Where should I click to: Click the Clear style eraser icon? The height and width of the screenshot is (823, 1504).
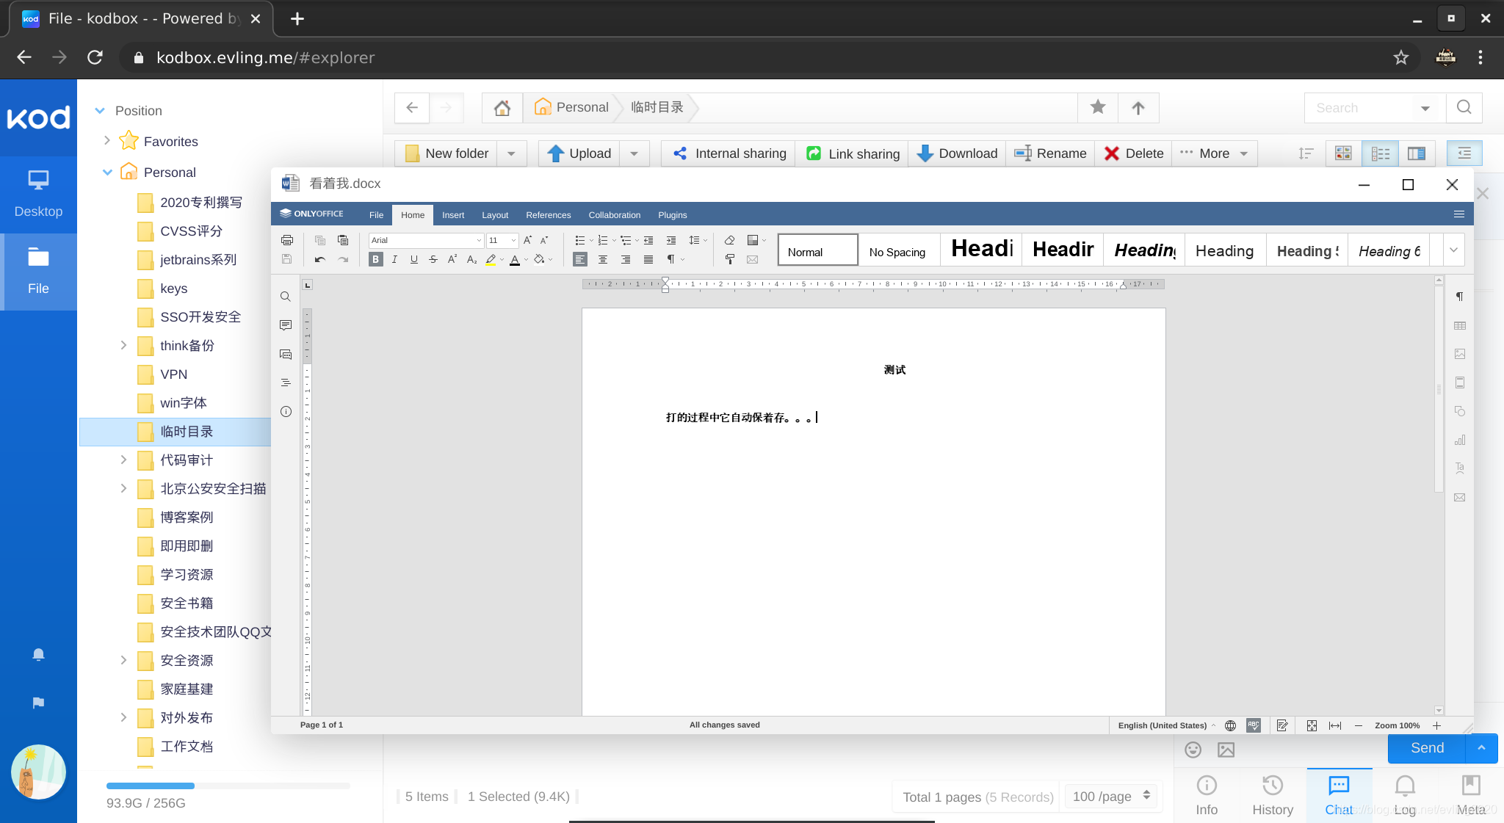click(x=729, y=240)
